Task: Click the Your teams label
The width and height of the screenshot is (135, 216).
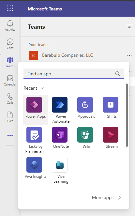Action: point(38,45)
